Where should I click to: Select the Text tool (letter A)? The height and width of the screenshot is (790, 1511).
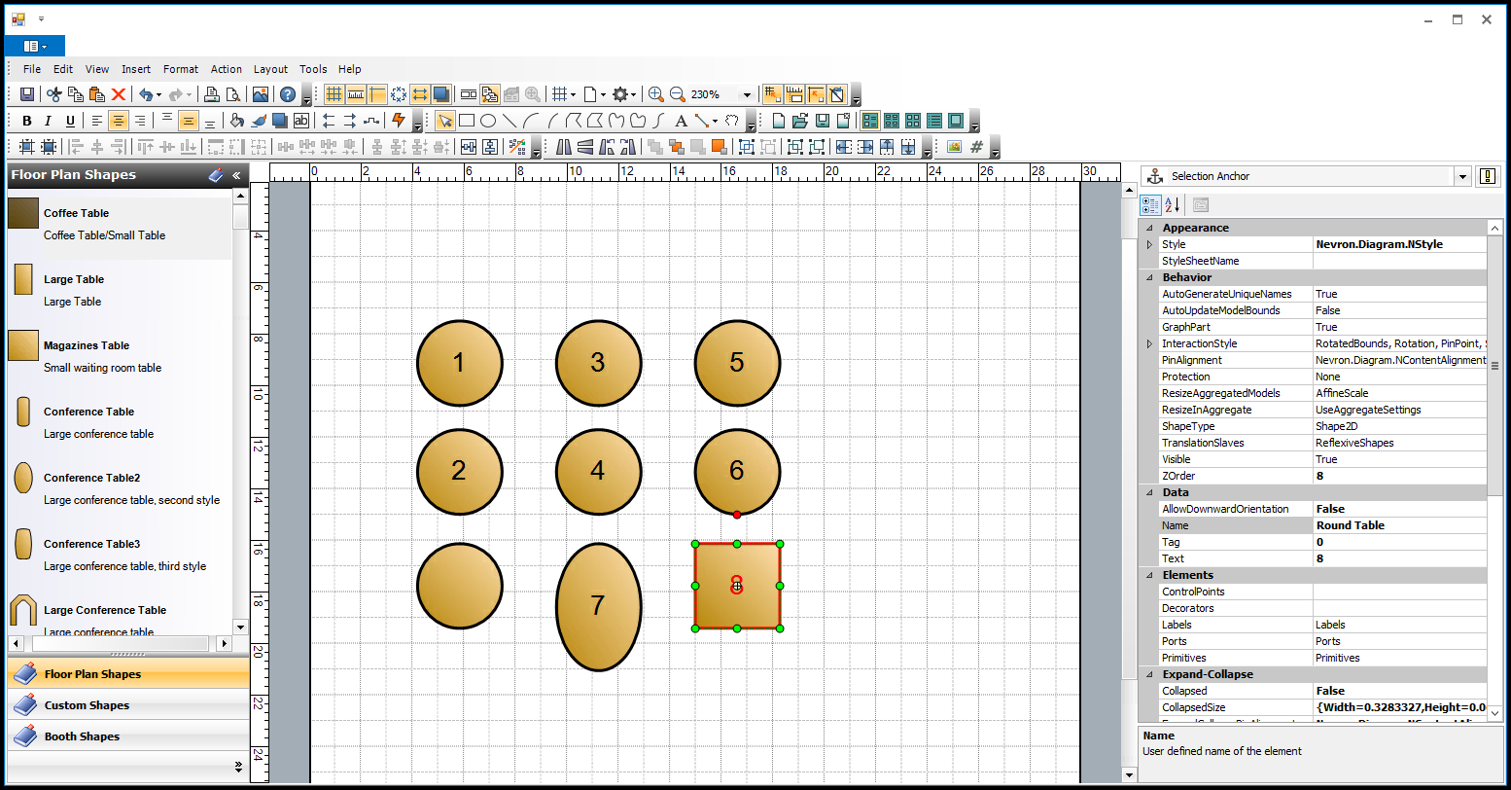pos(681,121)
